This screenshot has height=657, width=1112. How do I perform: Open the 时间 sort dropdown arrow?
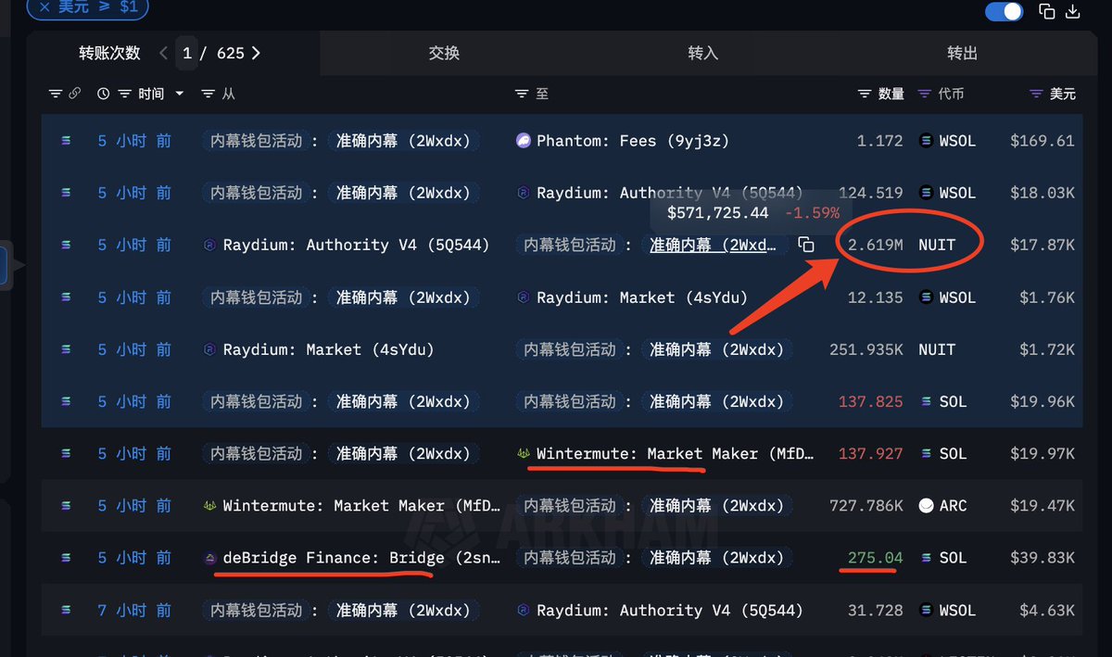(x=180, y=94)
